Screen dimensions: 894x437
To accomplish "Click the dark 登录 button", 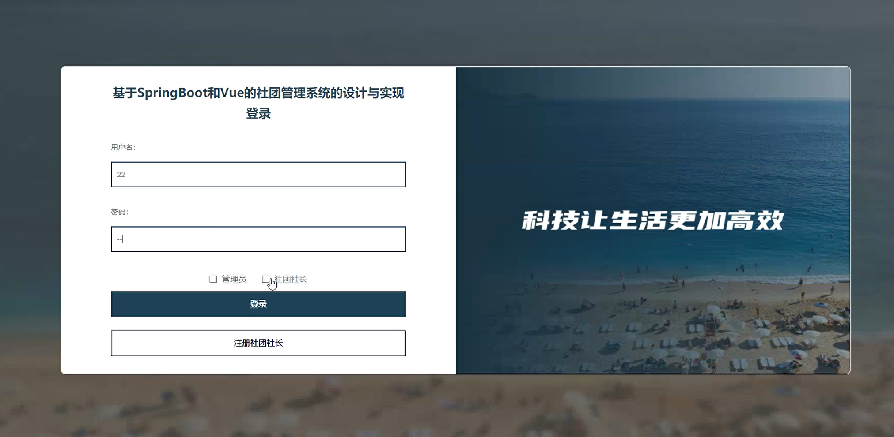I will tap(258, 304).
